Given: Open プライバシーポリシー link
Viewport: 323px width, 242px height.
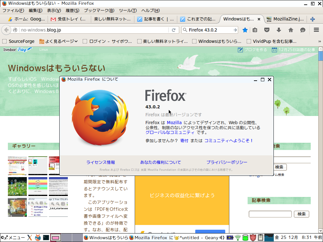Looking at the screenshot, I should click(x=227, y=162).
